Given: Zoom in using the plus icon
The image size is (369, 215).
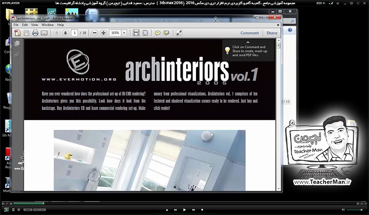Looking at the screenshot, I should click(x=103, y=33).
